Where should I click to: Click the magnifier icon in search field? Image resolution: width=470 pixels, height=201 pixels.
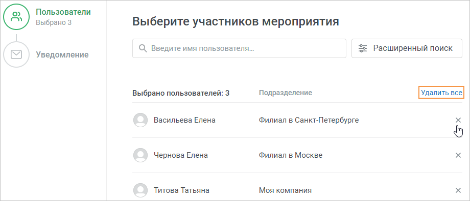(143, 48)
